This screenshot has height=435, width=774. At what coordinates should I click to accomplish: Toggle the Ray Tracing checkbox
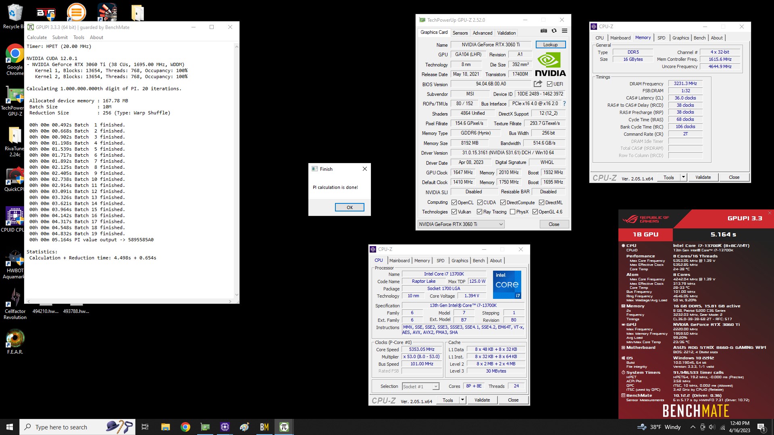click(x=479, y=212)
